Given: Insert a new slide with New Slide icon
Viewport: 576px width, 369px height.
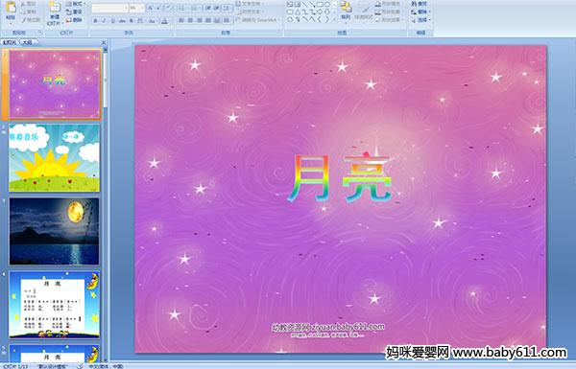Looking at the screenshot, I should [55, 8].
